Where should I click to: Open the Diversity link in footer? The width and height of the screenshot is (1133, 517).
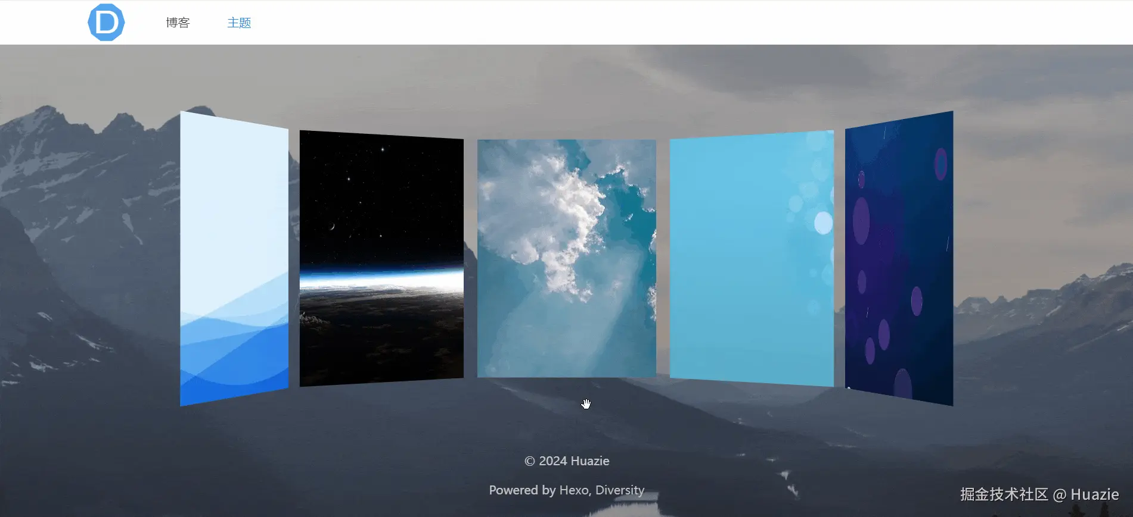[x=620, y=490]
